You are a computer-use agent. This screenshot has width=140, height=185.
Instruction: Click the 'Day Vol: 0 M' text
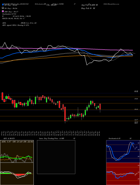pos(88,8)
